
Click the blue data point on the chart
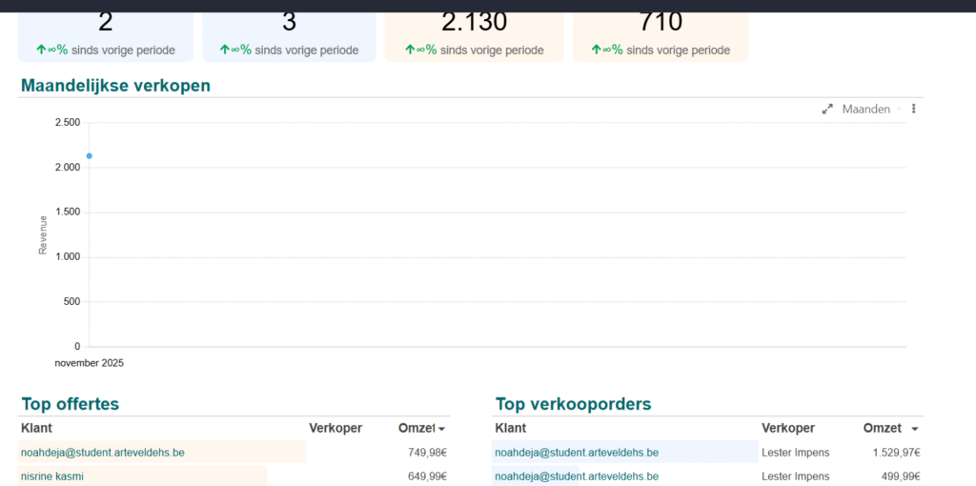coord(90,155)
